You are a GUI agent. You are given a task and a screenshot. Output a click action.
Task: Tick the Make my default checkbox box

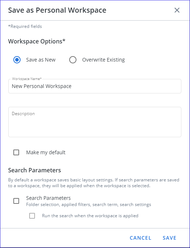click(16, 152)
